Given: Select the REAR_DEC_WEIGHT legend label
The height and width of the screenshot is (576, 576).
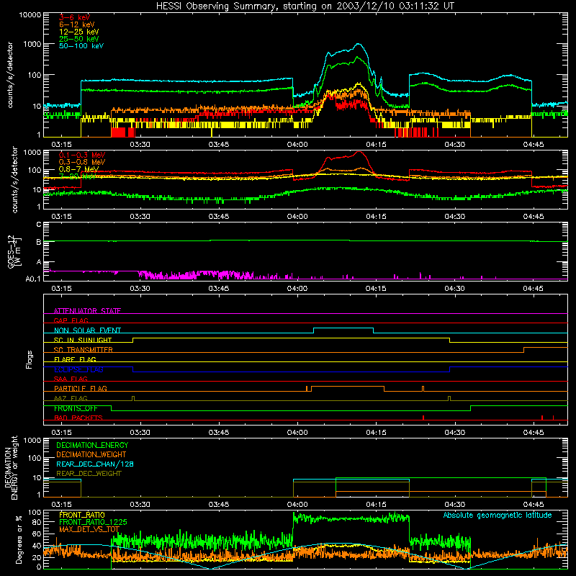Looking at the screenshot, I should (89, 474).
